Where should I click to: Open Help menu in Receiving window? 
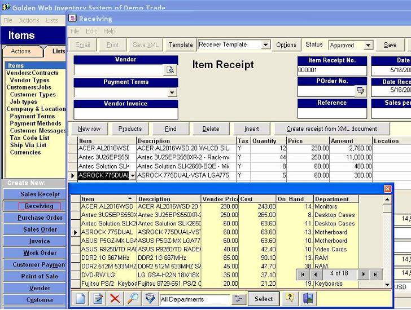[110, 31]
